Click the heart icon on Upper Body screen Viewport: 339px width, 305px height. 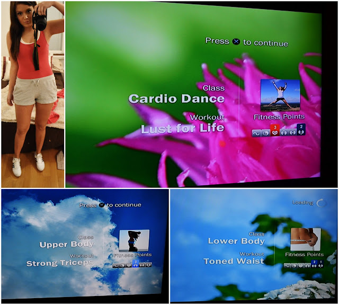coord(129,265)
